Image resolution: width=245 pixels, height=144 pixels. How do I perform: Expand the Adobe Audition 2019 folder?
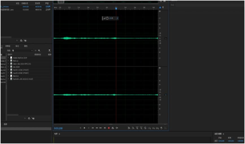point(8,58)
